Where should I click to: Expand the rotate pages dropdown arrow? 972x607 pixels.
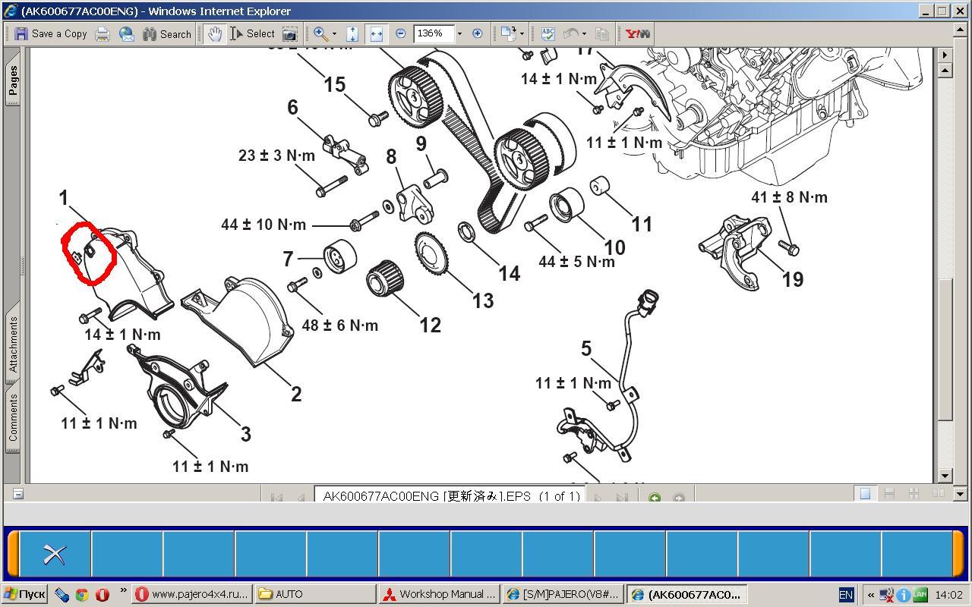tap(522, 34)
